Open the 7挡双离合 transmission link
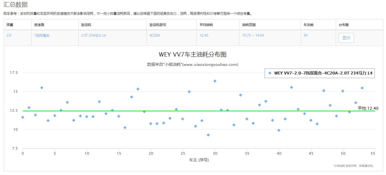 tap(42, 35)
